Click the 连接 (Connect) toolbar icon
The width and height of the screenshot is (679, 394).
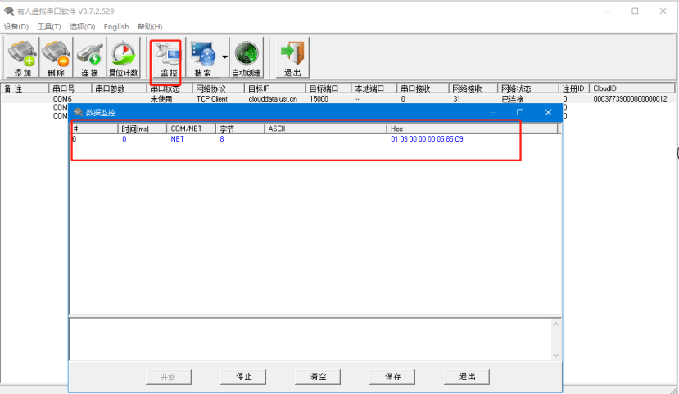(x=89, y=58)
